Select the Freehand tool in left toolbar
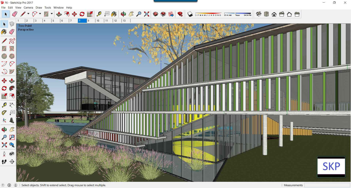 [x=12, y=41]
